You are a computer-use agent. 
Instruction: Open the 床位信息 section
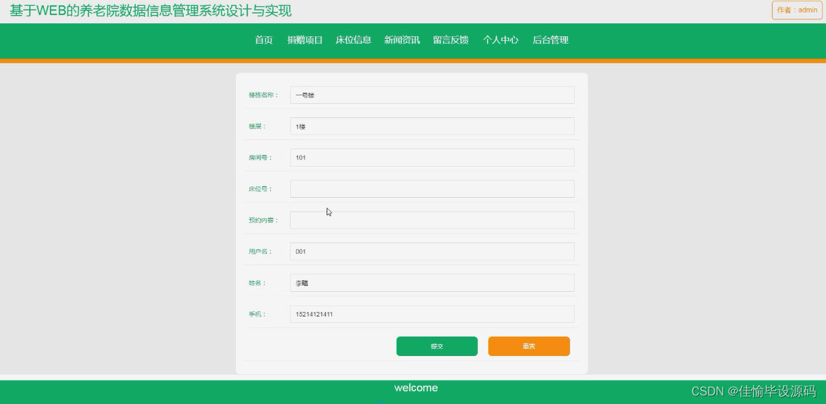click(x=353, y=40)
